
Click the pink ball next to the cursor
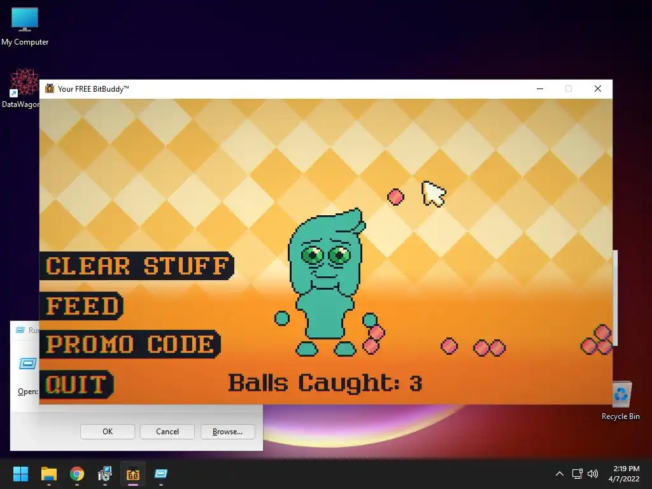point(395,197)
